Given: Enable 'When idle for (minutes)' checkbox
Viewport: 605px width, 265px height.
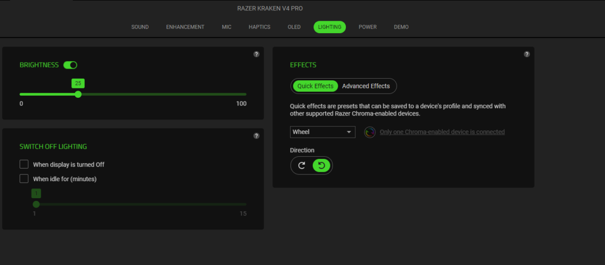Looking at the screenshot, I should click(24, 179).
